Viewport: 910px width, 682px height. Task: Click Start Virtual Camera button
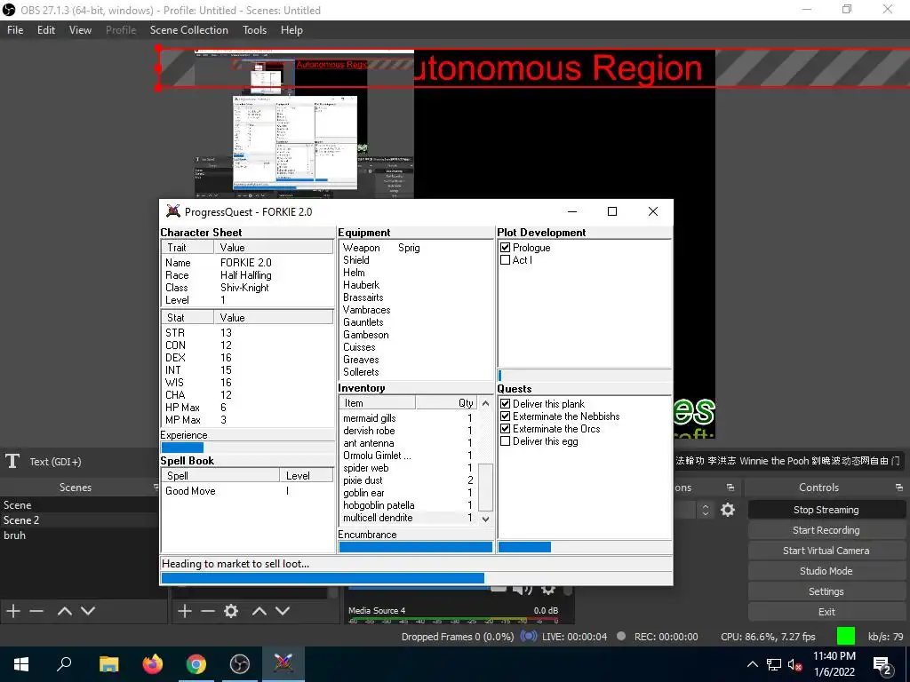point(826,551)
